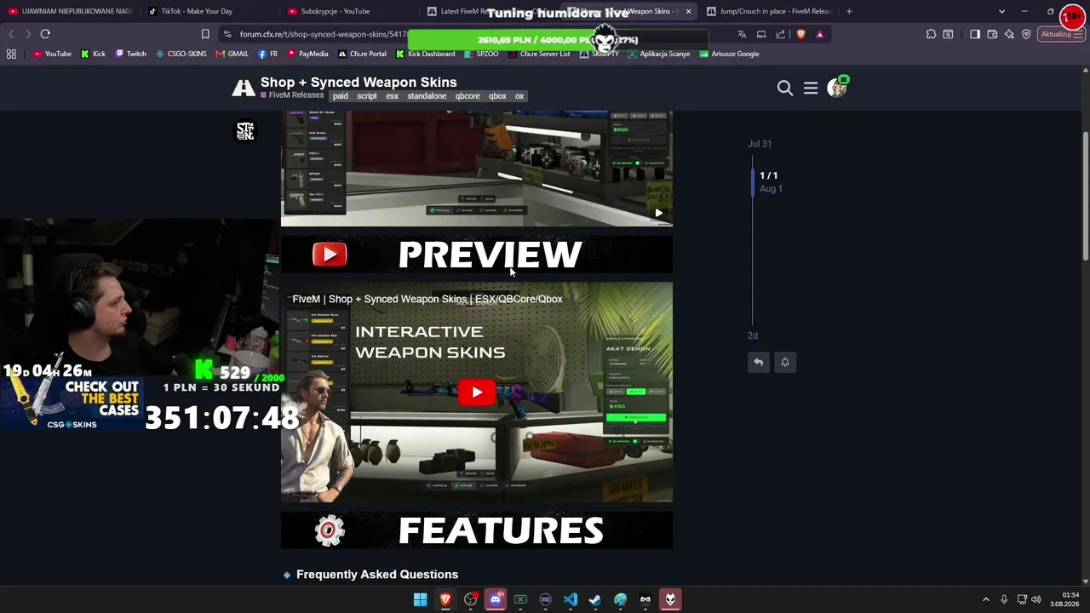Open Windows Start menu
This screenshot has width=1090, height=613.
point(420,599)
